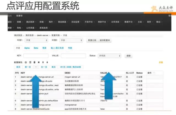Click the 'mogon server url' description cell
This screenshot has height=115, width=176.
pos(72,77)
